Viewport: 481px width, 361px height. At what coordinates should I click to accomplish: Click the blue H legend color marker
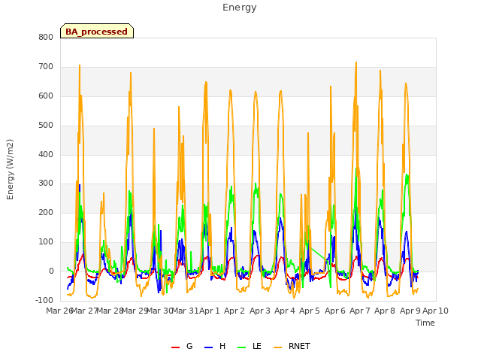pyautogui.click(x=208, y=347)
